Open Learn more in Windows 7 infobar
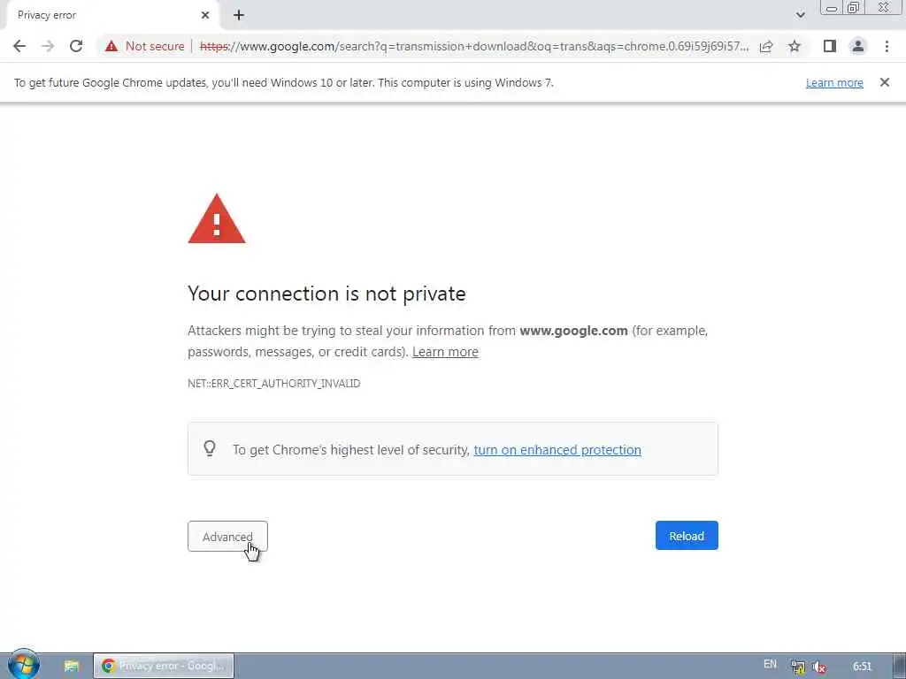Image resolution: width=906 pixels, height=679 pixels. [x=834, y=82]
